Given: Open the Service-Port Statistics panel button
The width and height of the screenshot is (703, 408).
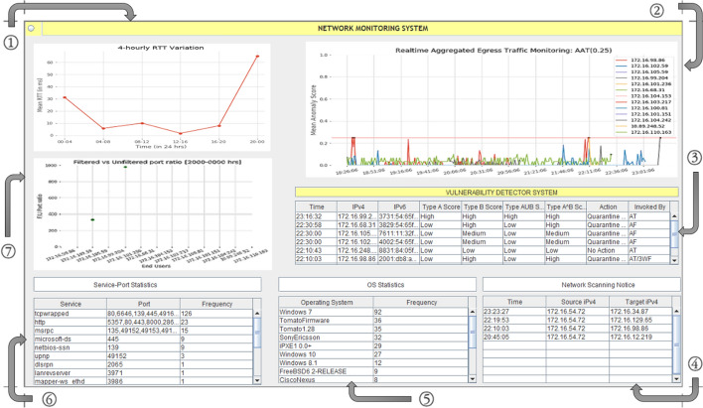Looking at the screenshot, I should pyautogui.click(x=148, y=285).
